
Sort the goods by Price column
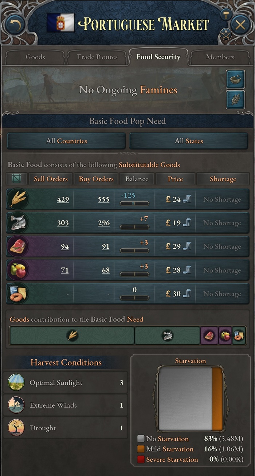point(175,179)
